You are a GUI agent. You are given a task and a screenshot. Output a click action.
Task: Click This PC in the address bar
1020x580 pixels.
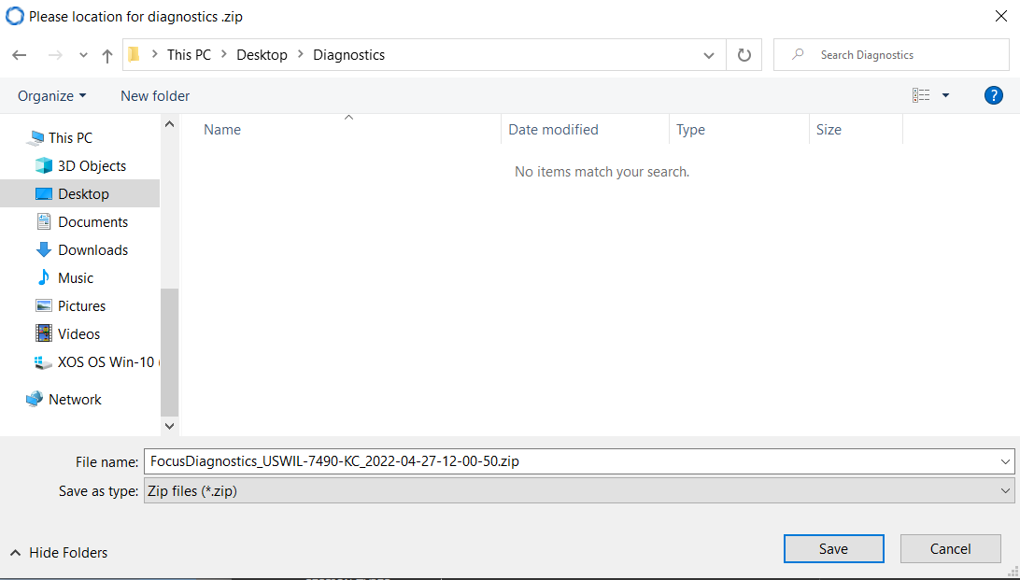pos(189,54)
